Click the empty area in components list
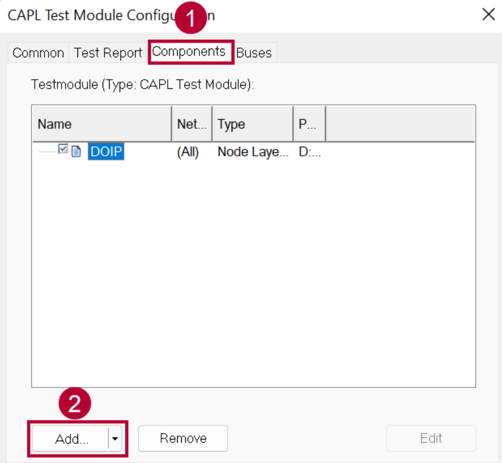The height and width of the screenshot is (463, 502). point(253,272)
